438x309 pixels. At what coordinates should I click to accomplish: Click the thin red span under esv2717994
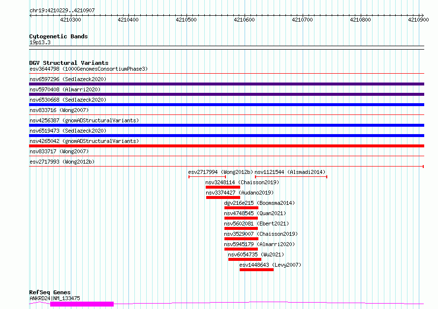[x=207, y=177]
